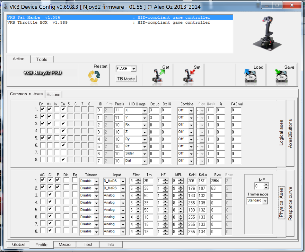
Task: Click the TB Mode button
Action: (126, 79)
